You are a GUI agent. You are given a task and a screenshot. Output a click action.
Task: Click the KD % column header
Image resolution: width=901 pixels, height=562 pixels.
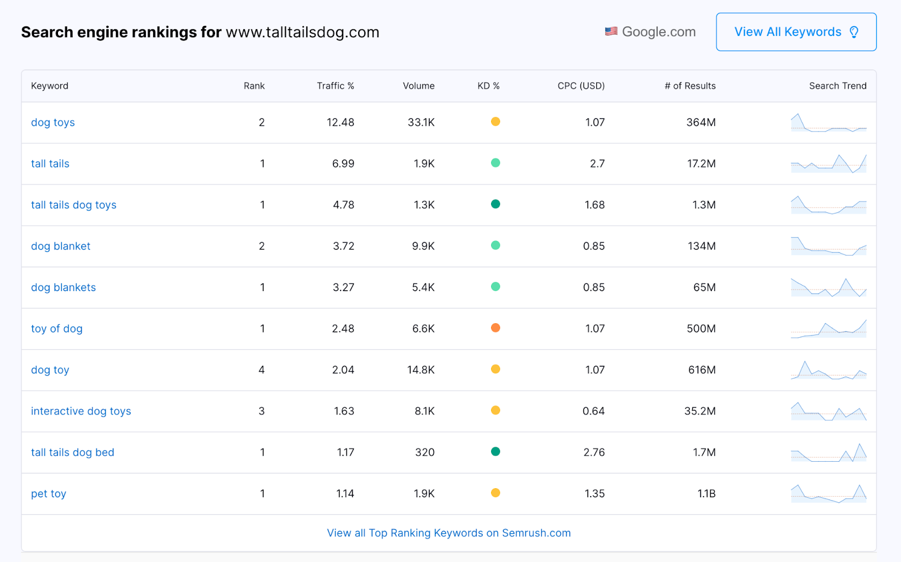tap(488, 86)
